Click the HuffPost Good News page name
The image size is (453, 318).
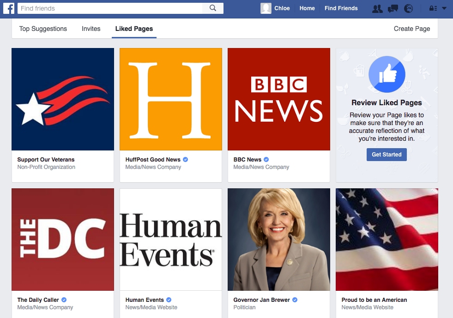tap(153, 159)
